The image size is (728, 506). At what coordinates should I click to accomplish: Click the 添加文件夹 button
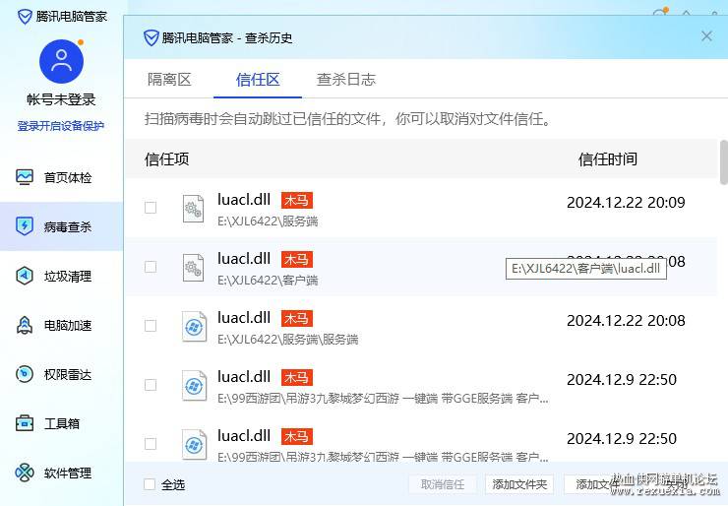pyautogui.click(x=519, y=484)
